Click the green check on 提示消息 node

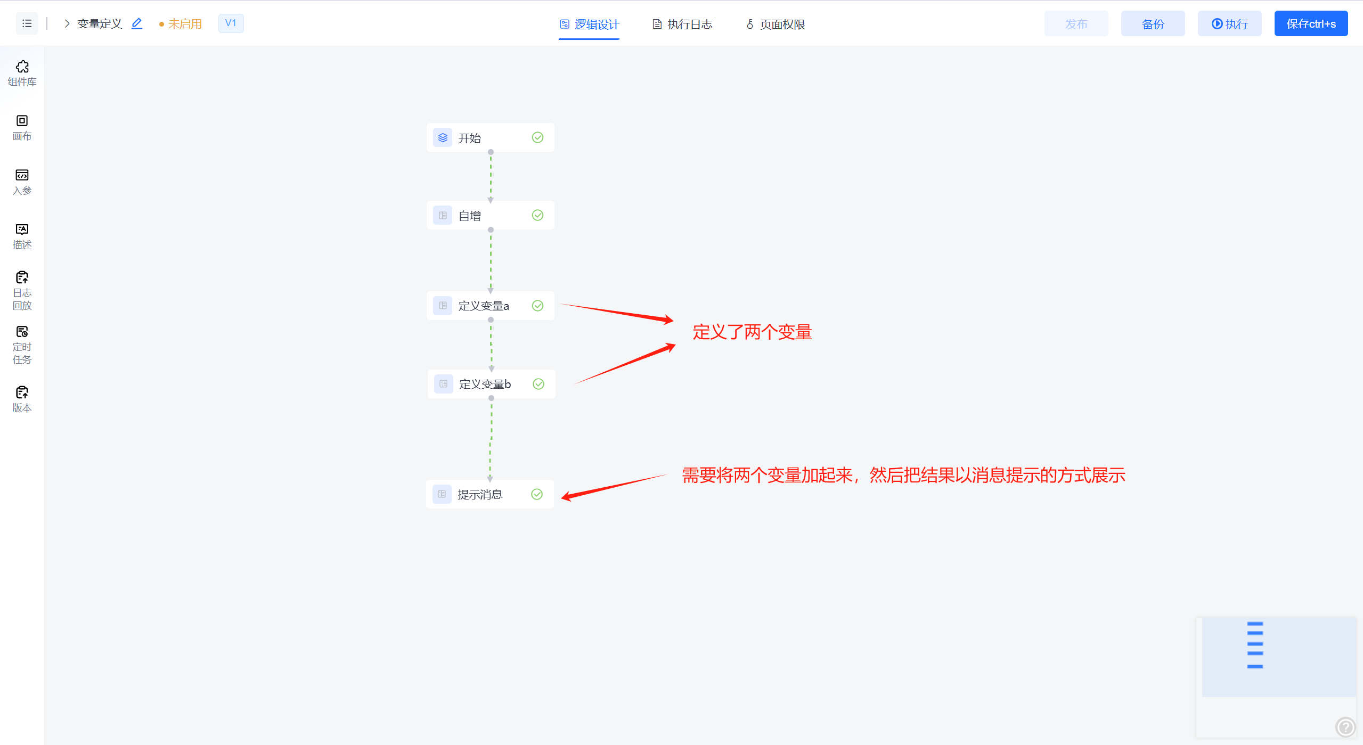point(537,494)
